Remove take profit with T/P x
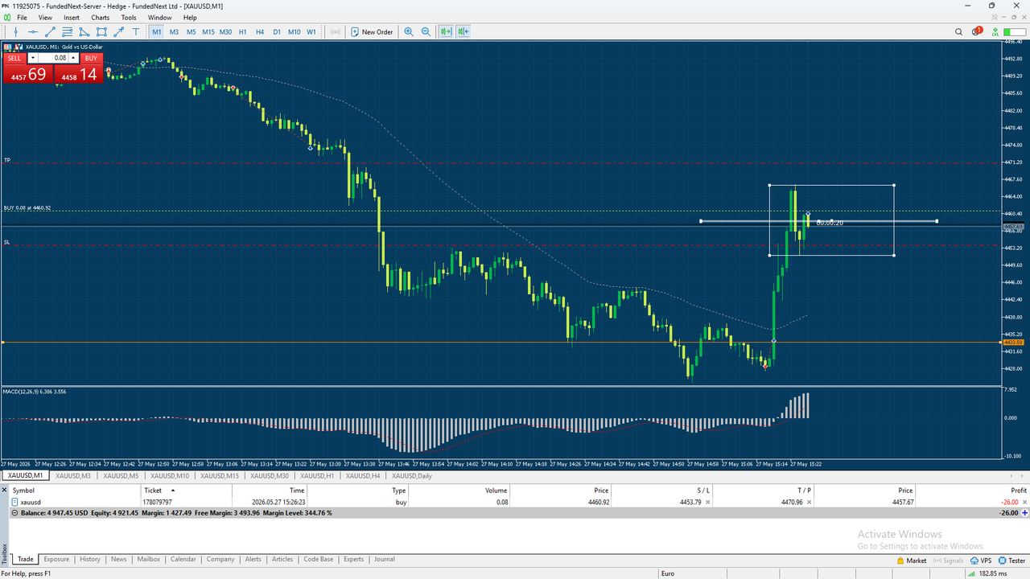 (x=809, y=502)
